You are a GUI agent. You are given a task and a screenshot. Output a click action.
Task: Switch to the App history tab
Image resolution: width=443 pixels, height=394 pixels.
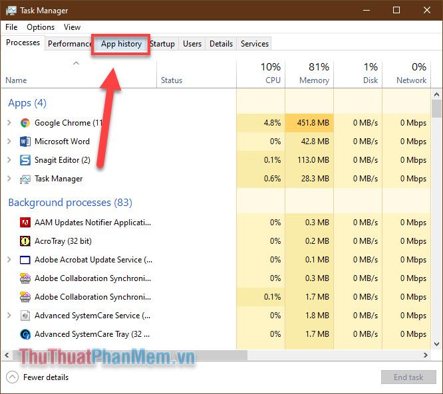point(121,44)
